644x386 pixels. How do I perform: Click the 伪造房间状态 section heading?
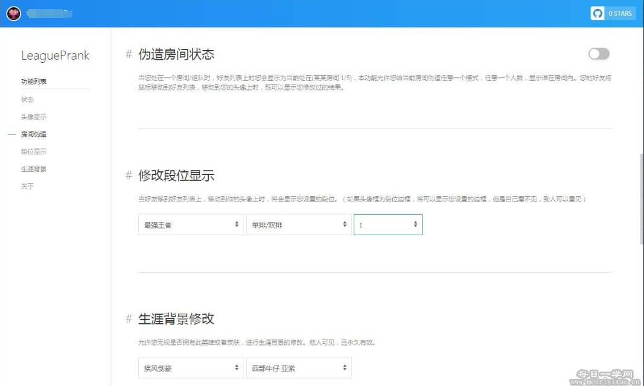(176, 54)
